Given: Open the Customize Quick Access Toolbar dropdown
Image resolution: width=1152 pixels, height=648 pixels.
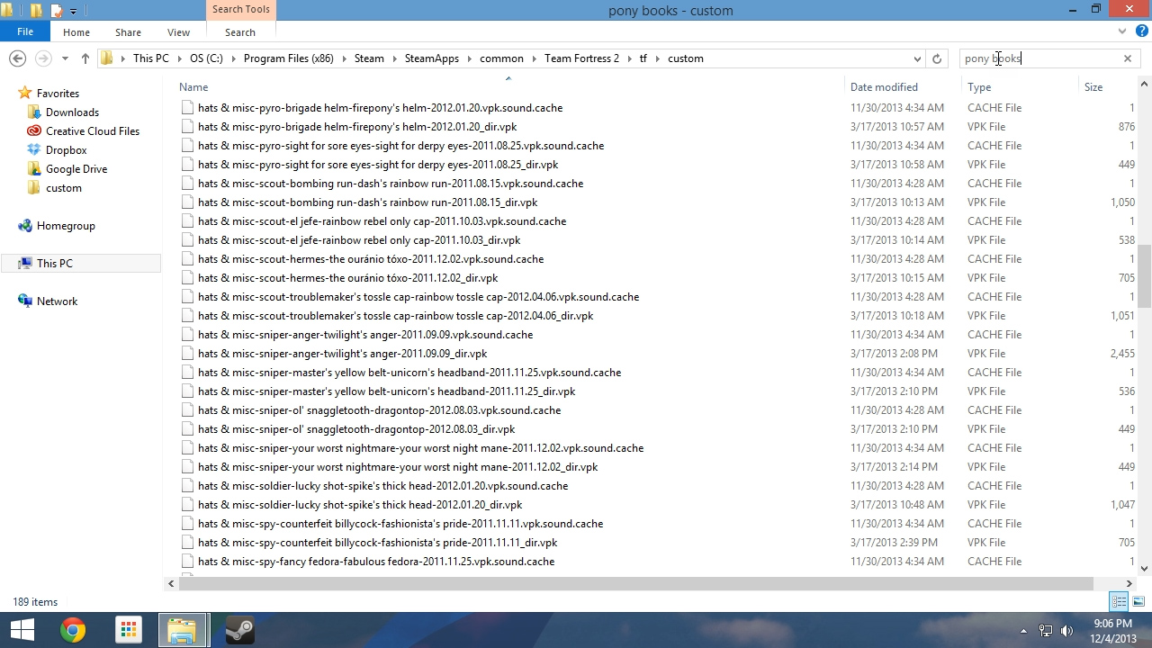Looking at the screenshot, I should pyautogui.click(x=73, y=12).
